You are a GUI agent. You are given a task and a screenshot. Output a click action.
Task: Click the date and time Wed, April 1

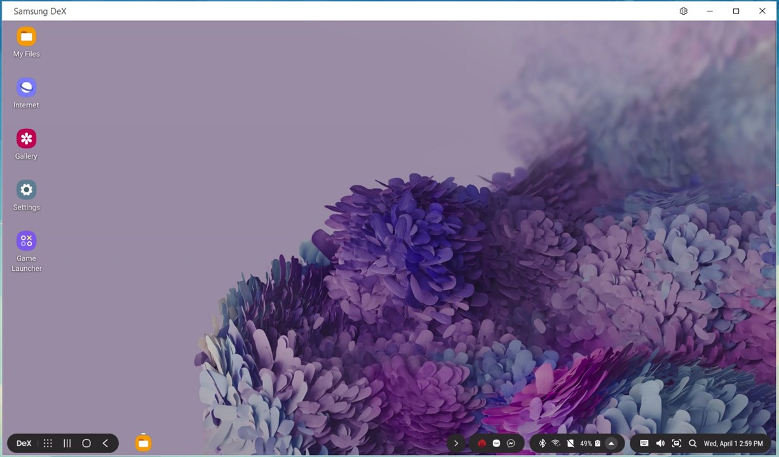pyautogui.click(x=733, y=444)
